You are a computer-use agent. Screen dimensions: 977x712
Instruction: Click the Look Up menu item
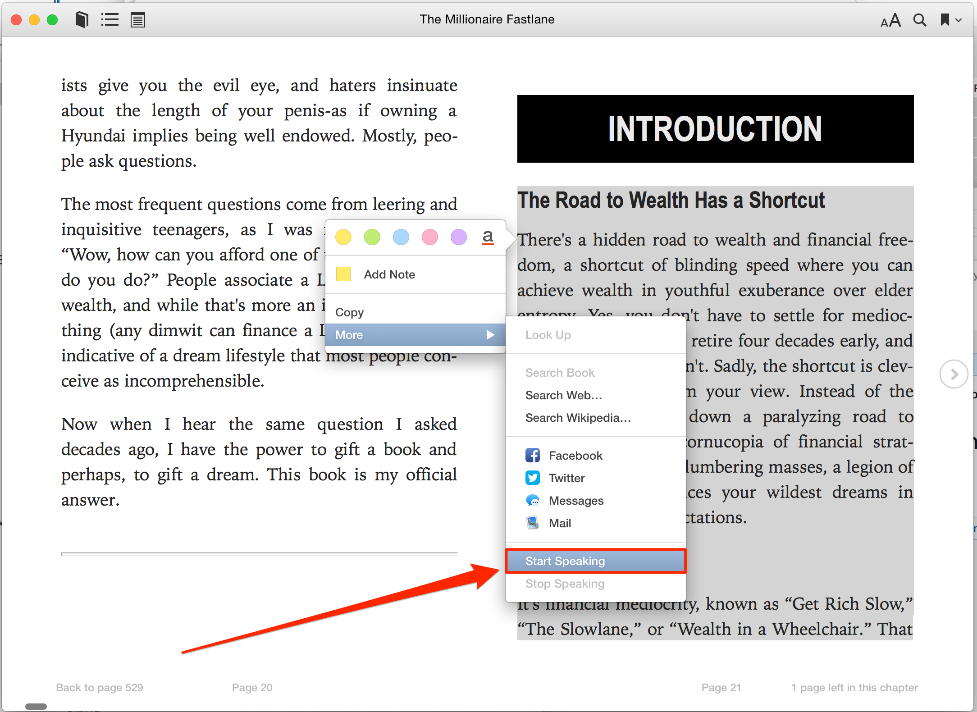596,335
